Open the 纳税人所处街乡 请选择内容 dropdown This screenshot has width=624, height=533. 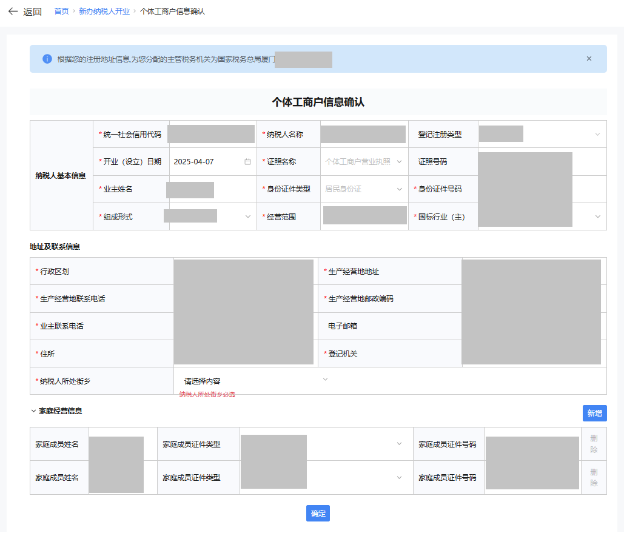[255, 381]
